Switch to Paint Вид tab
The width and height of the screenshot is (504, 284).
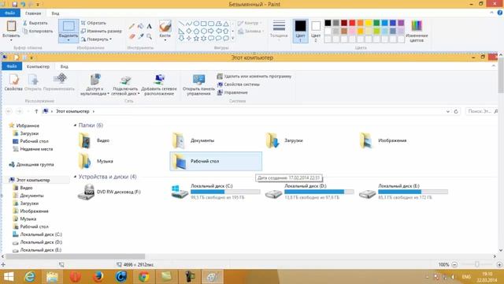coord(55,13)
